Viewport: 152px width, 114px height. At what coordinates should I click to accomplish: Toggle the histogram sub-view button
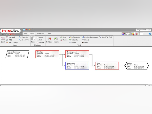(124, 34)
